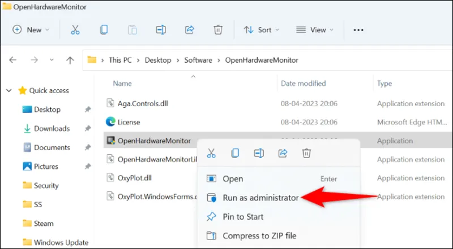The image size is (453, 249).
Task: Click the Rename icon in the top toolbar
Action: coord(161,30)
